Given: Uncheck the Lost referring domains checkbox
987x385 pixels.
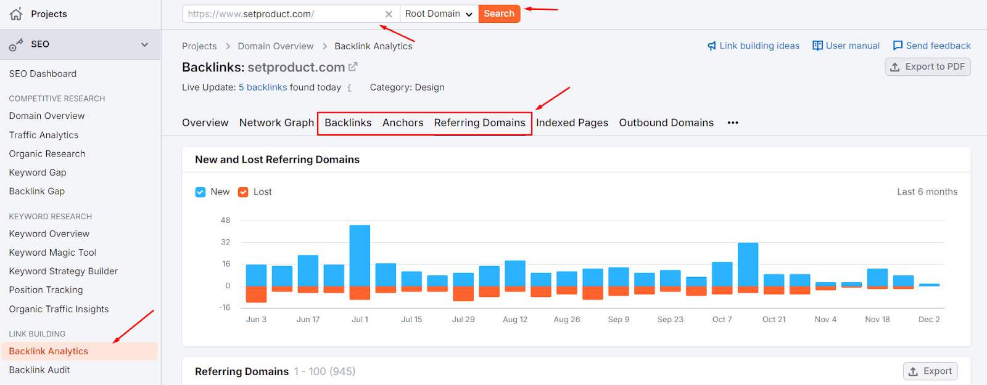Looking at the screenshot, I should pos(243,192).
